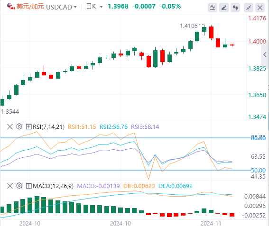Open the USDCAD currency pair dropdown

[x=75, y=7]
